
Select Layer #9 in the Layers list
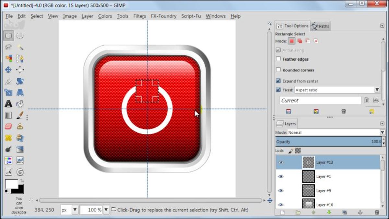point(324,190)
